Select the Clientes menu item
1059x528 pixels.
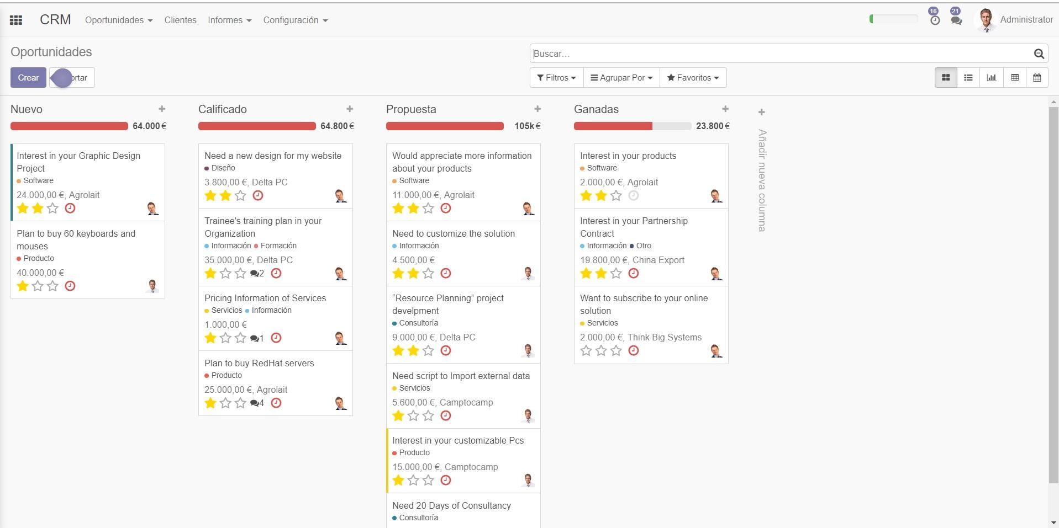tap(180, 20)
